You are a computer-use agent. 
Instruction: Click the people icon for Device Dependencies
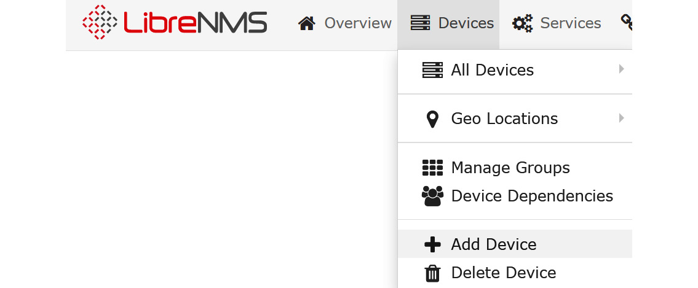[432, 196]
